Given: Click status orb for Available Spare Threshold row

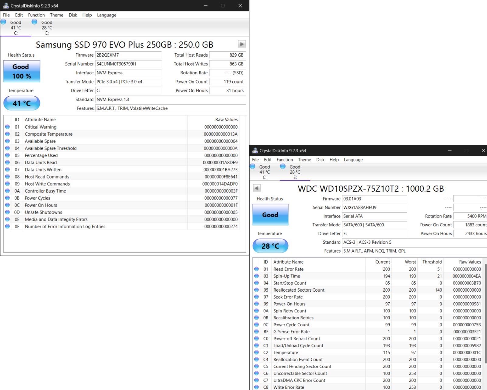Looking at the screenshot, I should [8, 148].
